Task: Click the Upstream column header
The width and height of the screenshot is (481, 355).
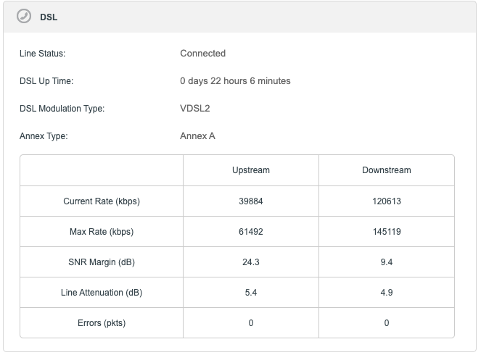Action: click(250, 170)
